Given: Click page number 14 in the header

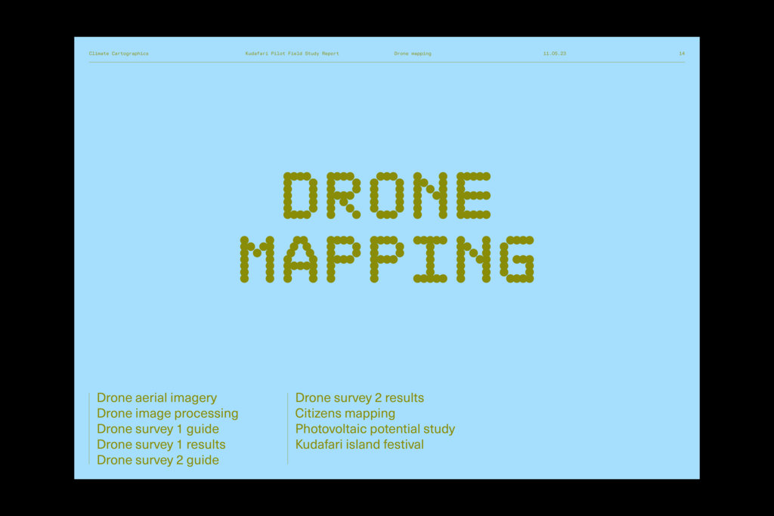Looking at the screenshot, I should (682, 54).
